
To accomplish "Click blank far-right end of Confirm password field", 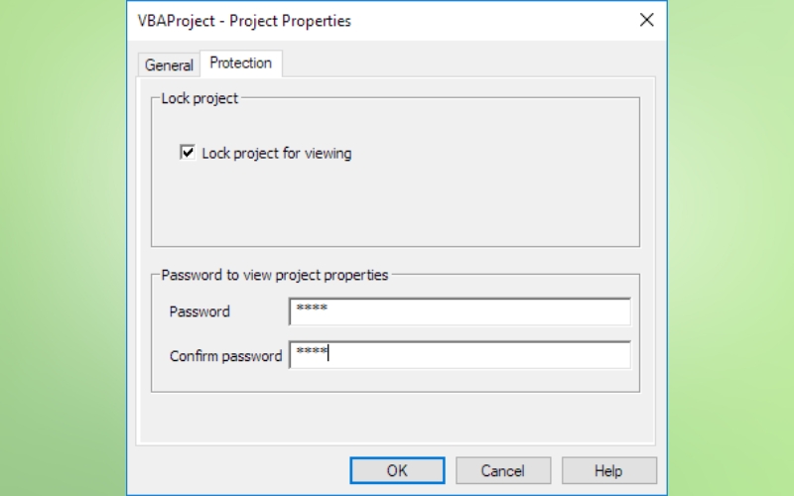I will 605,355.
